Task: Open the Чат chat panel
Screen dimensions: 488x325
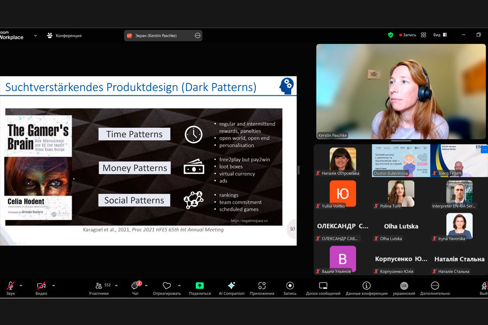Action: 135,287
